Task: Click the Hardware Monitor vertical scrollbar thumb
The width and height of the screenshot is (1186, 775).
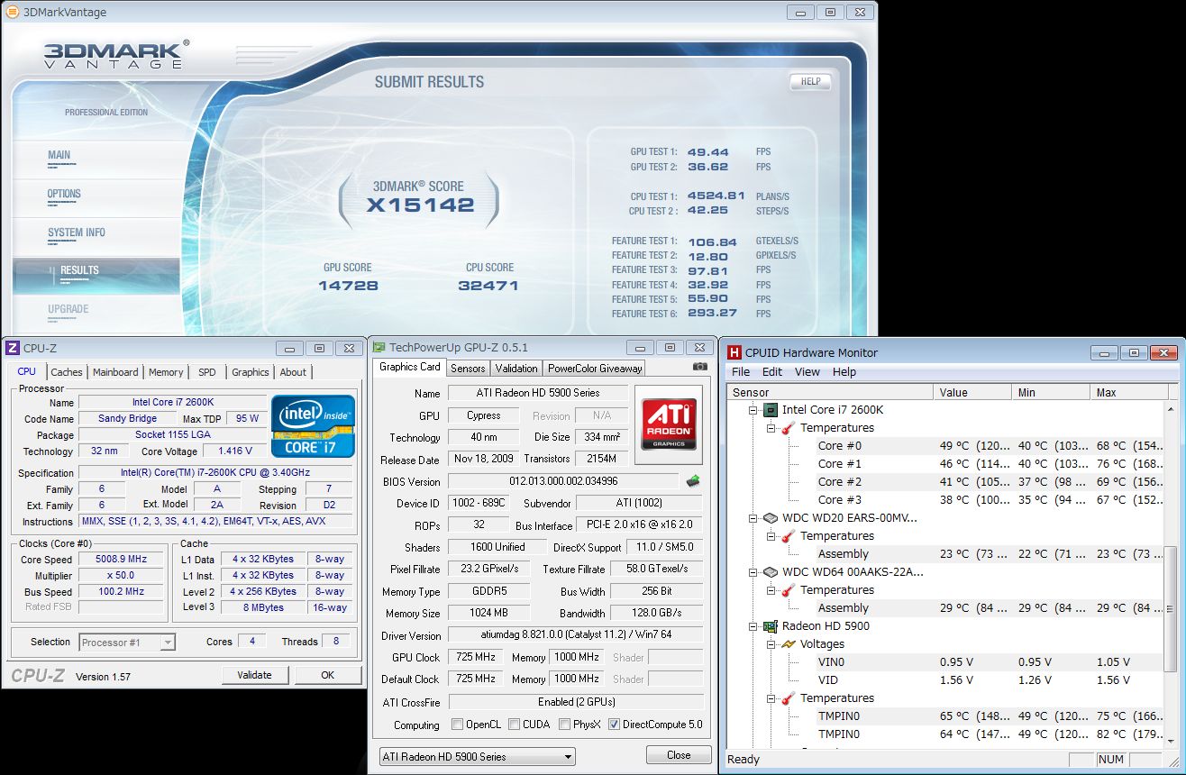Action: 1171,610
